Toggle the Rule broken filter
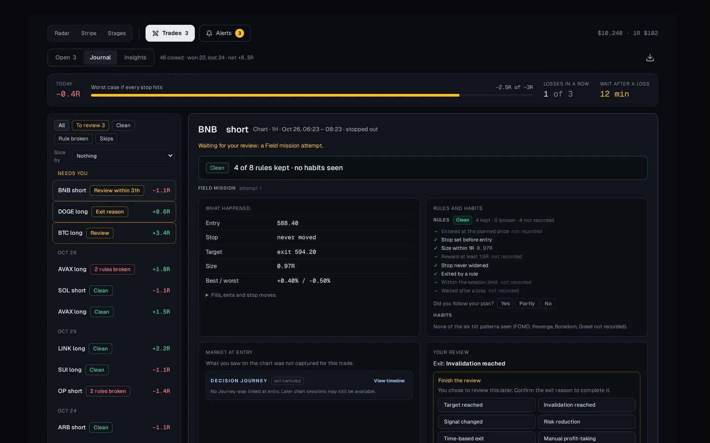This screenshot has width=710, height=443. pos(73,139)
